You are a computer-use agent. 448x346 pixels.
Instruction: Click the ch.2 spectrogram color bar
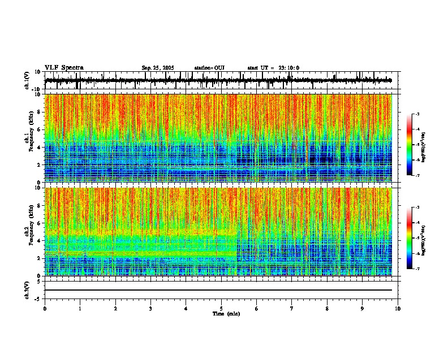point(410,238)
